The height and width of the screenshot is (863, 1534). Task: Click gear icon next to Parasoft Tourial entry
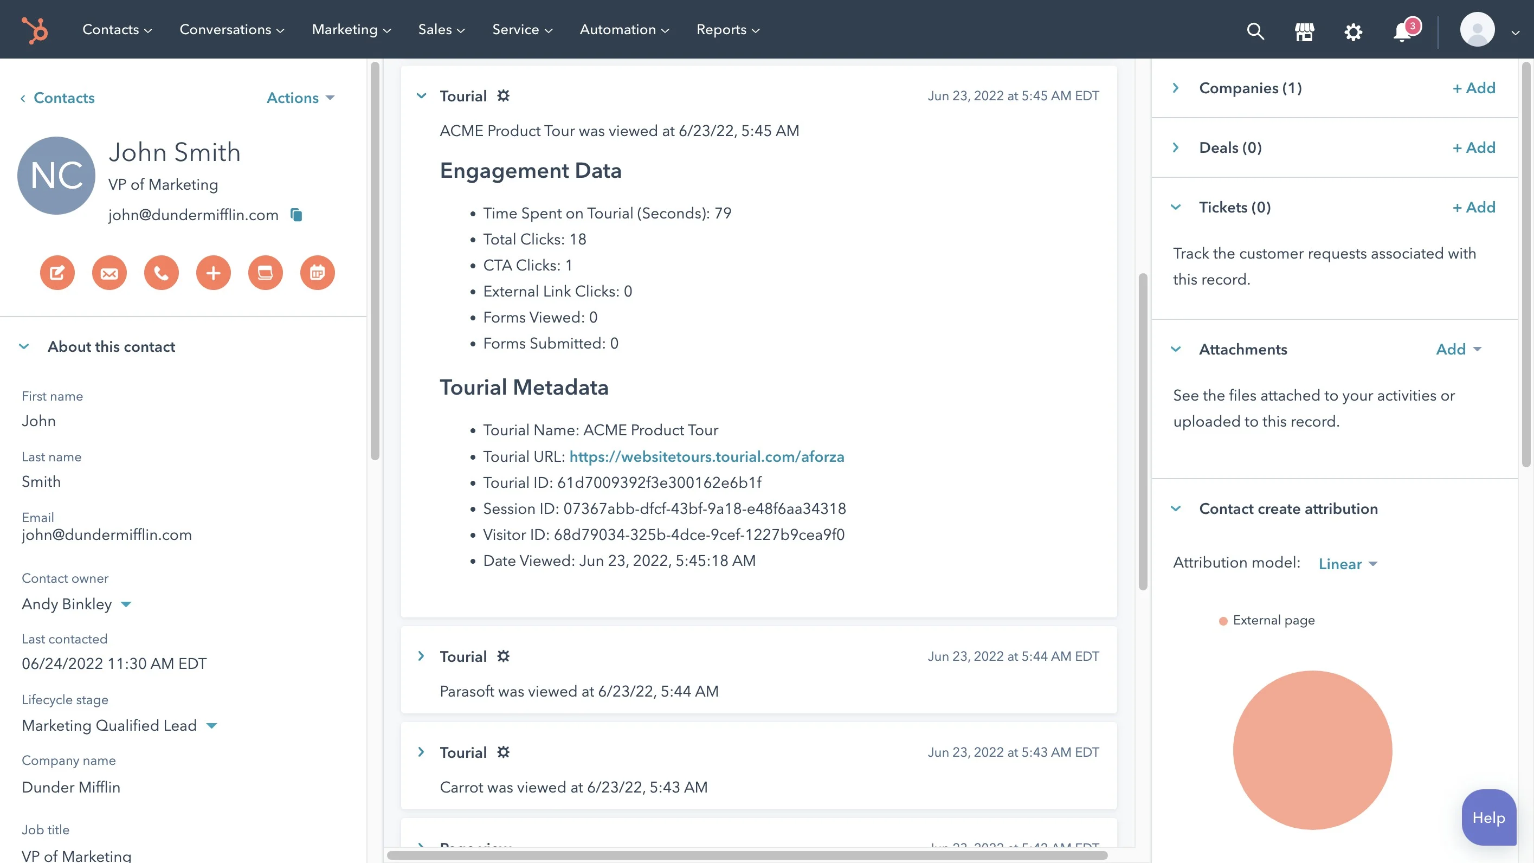(503, 656)
